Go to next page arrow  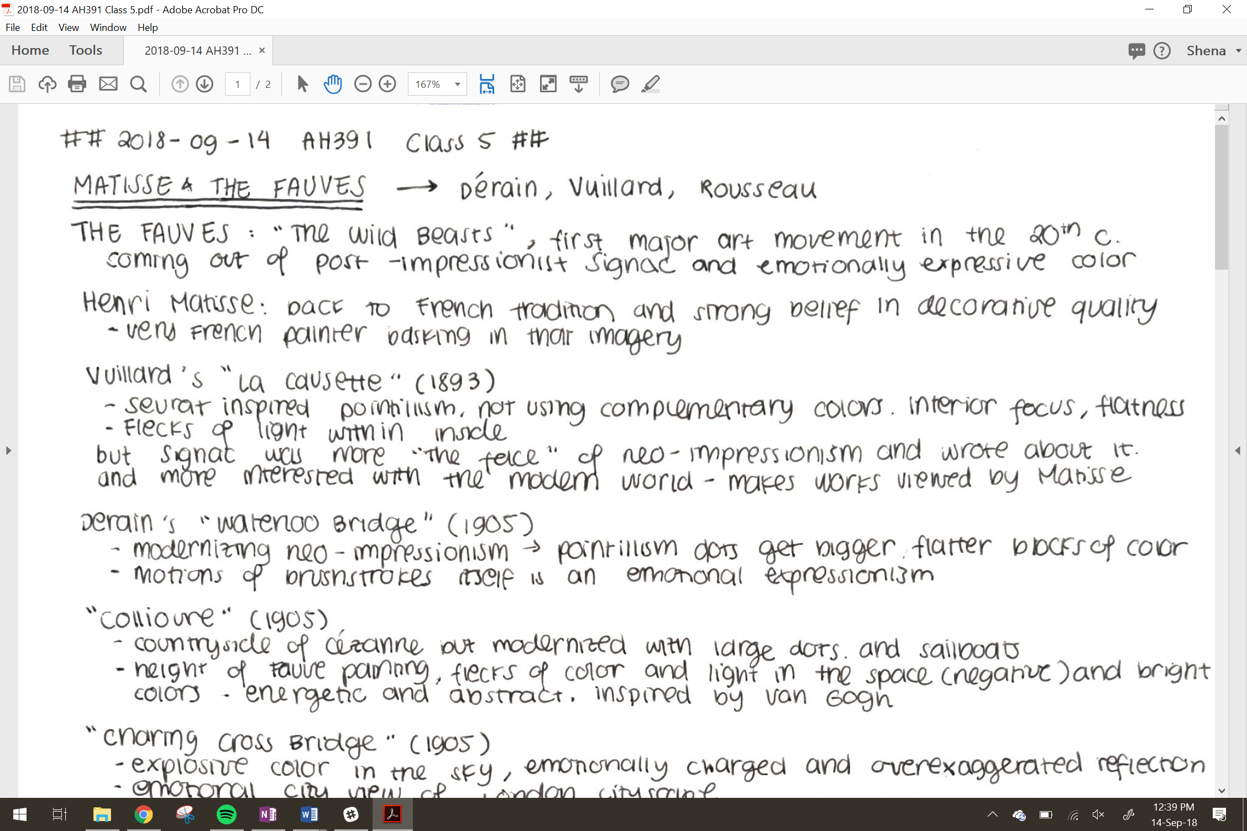tap(205, 84)
